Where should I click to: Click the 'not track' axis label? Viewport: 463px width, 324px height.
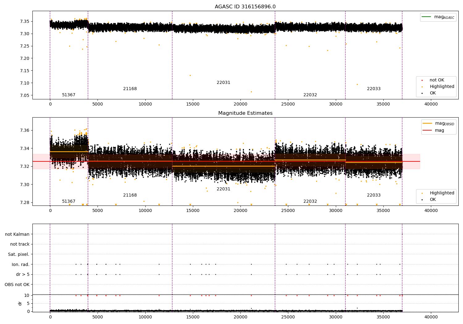(20, 244)
